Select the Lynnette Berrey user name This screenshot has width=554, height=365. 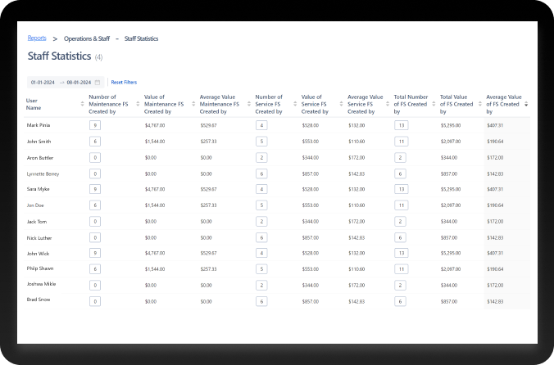pos(43,173)
